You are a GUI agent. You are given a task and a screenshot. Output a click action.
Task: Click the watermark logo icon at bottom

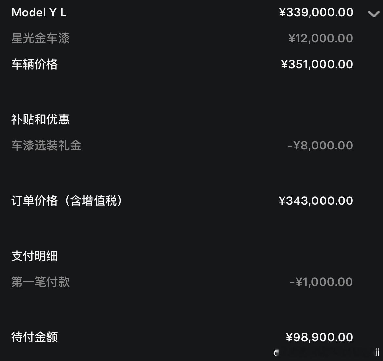click(x=276, y=353)
